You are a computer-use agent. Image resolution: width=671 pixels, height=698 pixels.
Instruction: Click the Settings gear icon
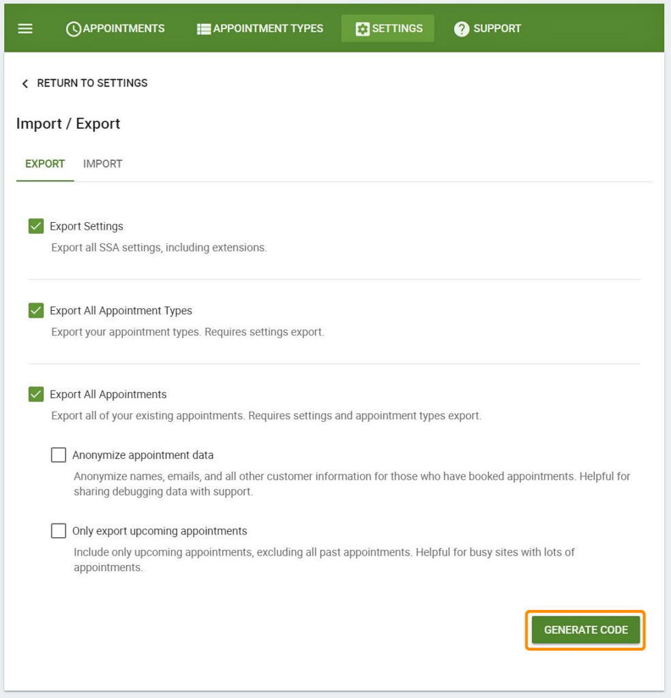(363, 29)
